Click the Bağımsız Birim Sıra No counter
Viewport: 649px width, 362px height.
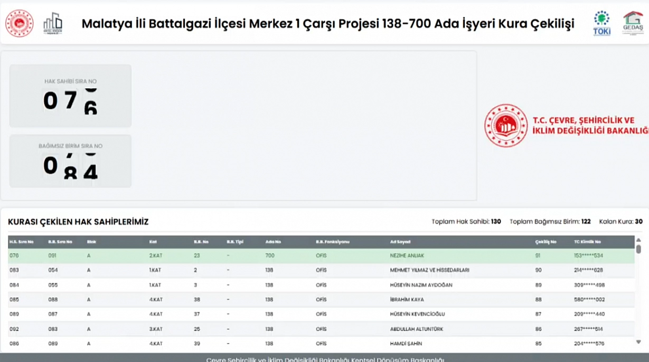pyautogui.click(x=70, y=161)
